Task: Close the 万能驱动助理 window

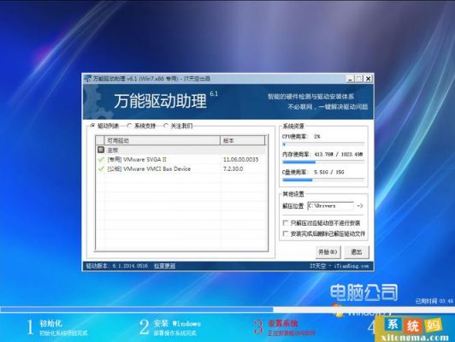Action: point(368,79)
